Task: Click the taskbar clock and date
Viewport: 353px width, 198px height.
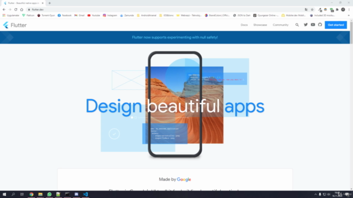Action: tap(337, 194)
